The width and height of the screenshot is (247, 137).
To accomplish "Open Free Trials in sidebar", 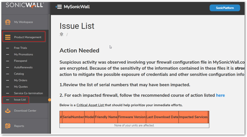I will pos(20,48).
